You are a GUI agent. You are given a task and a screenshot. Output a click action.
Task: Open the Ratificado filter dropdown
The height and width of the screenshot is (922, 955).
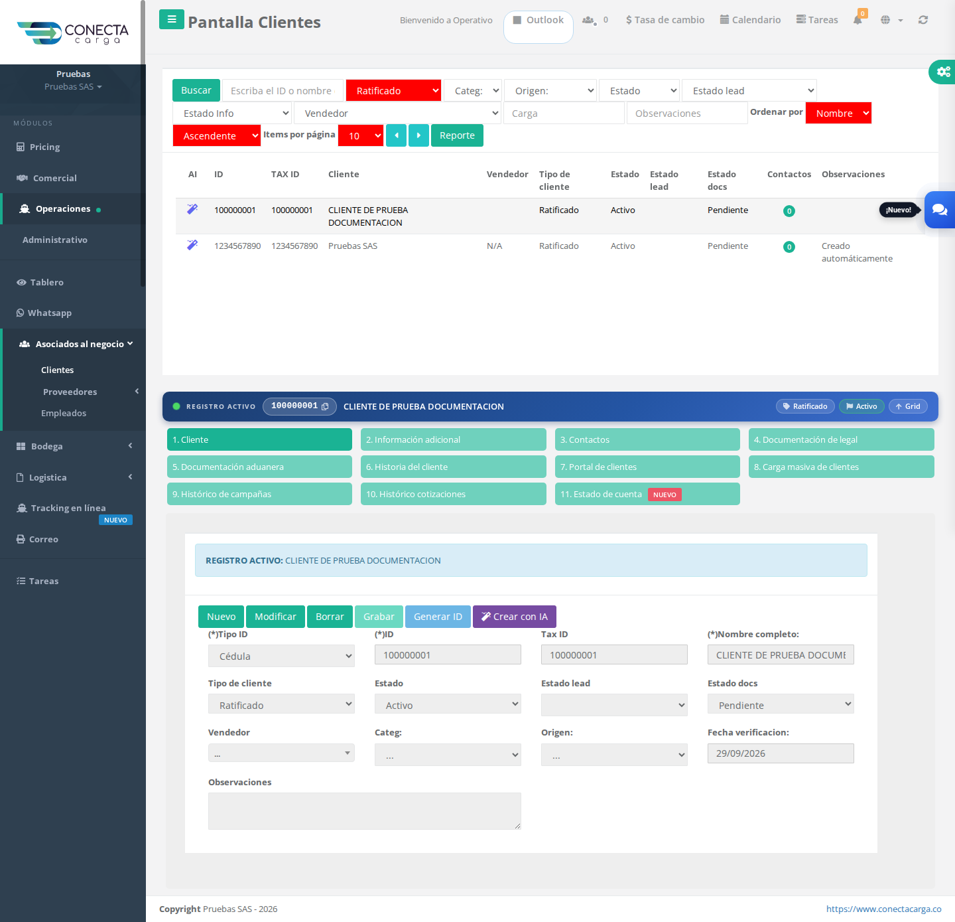pyautogui.click(x=393, y=90)
